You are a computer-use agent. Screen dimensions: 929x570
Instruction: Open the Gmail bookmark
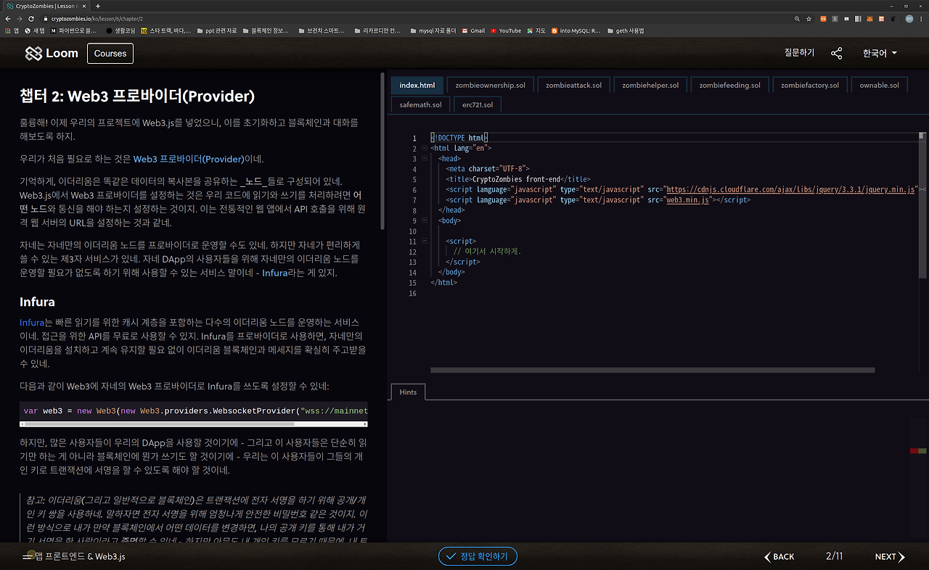[x=473, y=31]
